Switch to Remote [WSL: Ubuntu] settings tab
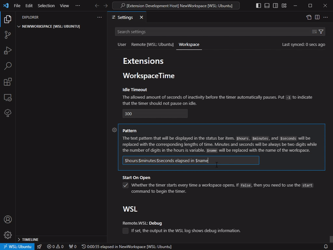333x250 pixels. click(152, 45)
